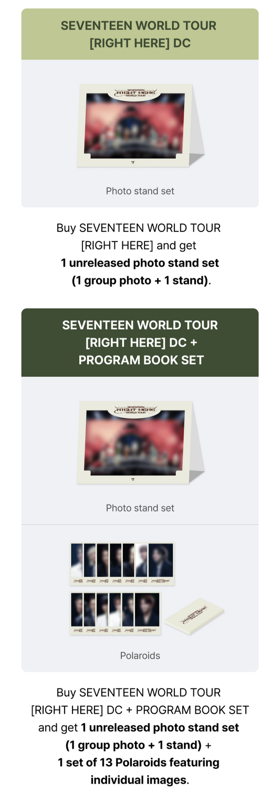Click the last Polaroid in the top row

(161, 564)
